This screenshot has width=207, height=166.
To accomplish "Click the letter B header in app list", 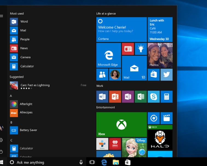I will point(11,122).
